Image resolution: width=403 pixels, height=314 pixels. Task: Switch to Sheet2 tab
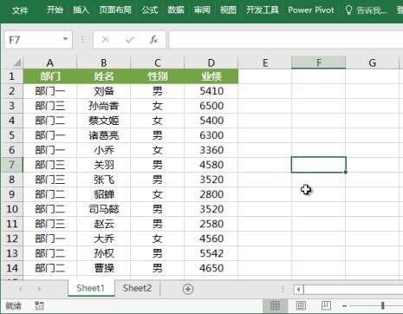[x=137, y=288]
